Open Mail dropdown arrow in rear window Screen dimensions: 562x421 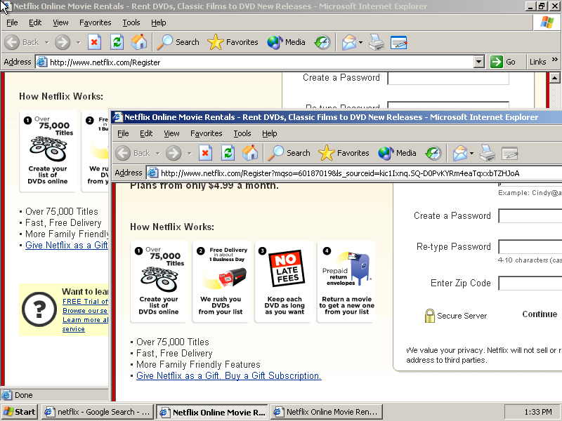pyautogui.click(x=360, y=42)
